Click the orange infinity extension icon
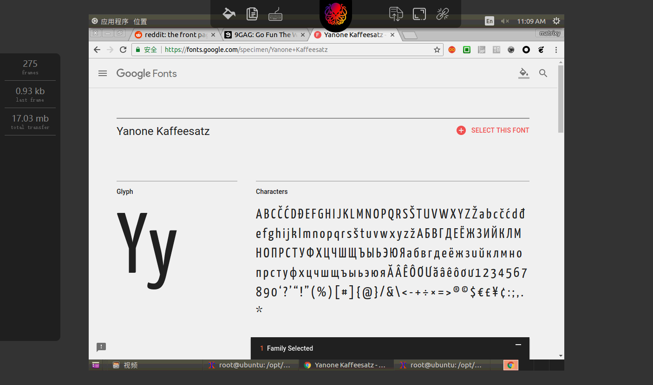 pos(452,50)
